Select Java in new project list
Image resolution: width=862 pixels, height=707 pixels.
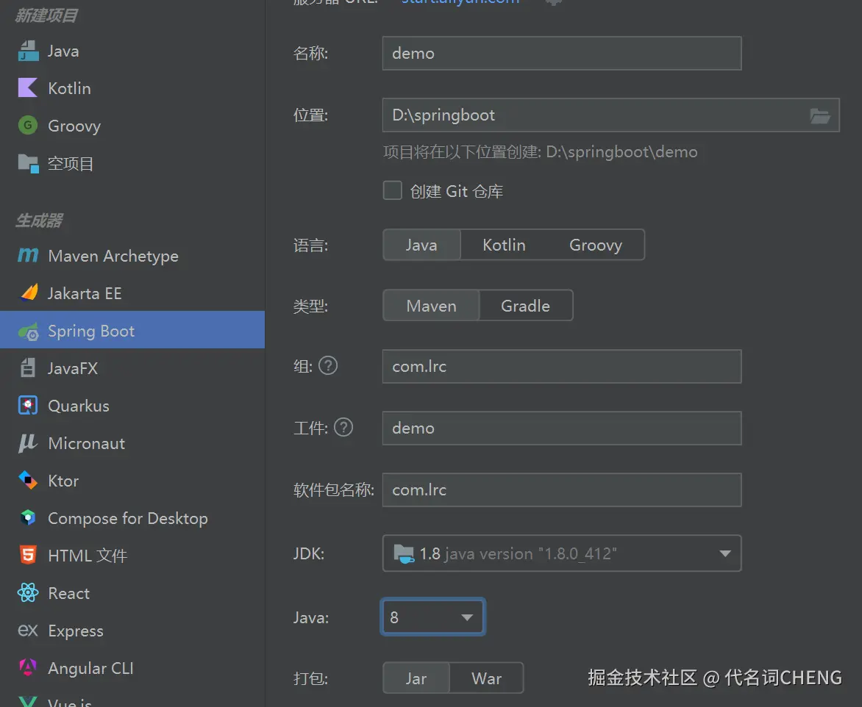(x=132, y=51)
